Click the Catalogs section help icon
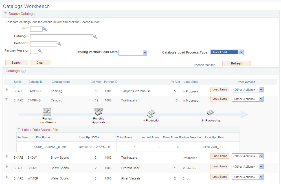Viewport: 281px width, 184px height. 23,71
